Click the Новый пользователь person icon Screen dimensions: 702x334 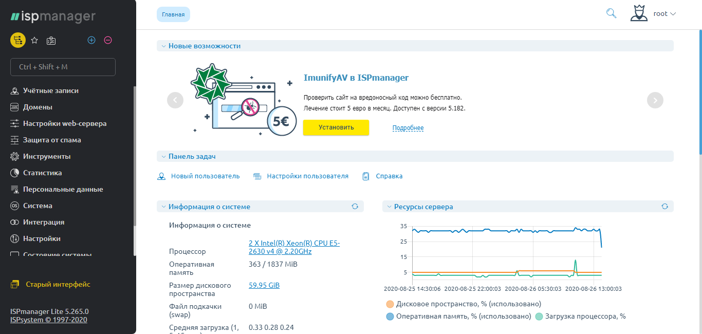click(161, 176)
